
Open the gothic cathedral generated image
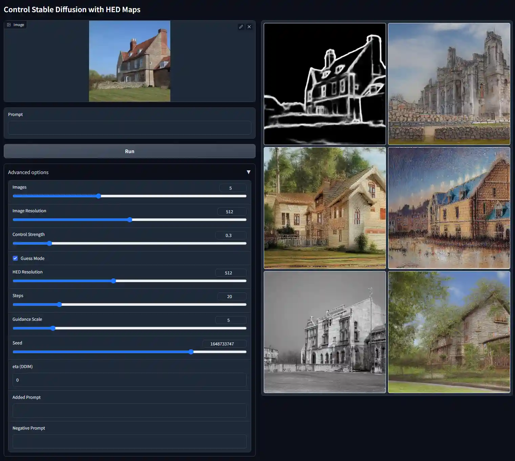[449, 84]
